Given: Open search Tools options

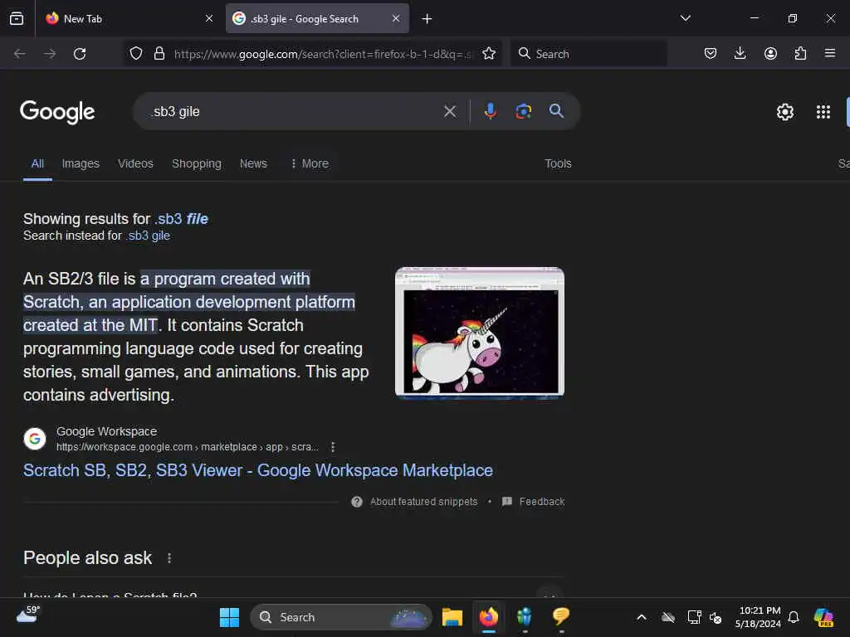Looking at the screenshot, I should (558, 163).
